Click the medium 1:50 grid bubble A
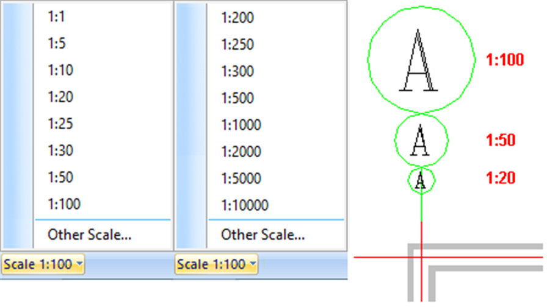547x307 pixels. click(421, 140)
